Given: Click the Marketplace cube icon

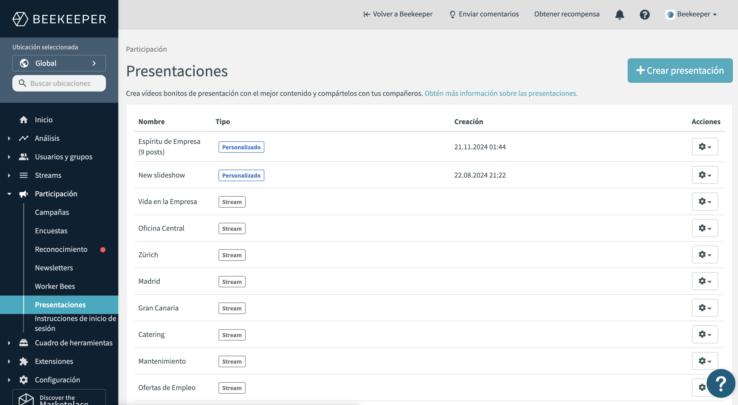Looking at the screenshot, I should (26, 399).
